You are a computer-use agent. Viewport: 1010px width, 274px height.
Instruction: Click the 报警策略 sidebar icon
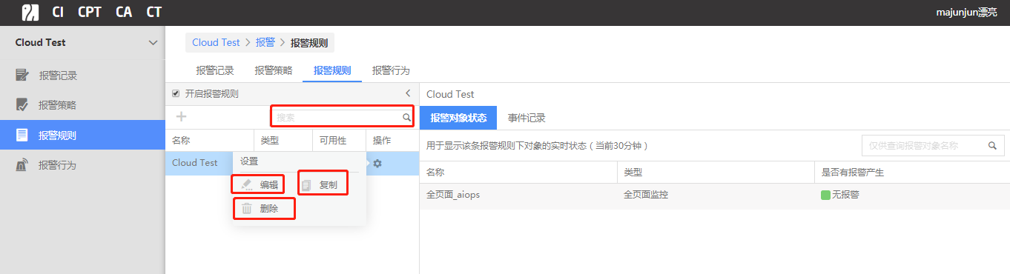pos(22,104)
